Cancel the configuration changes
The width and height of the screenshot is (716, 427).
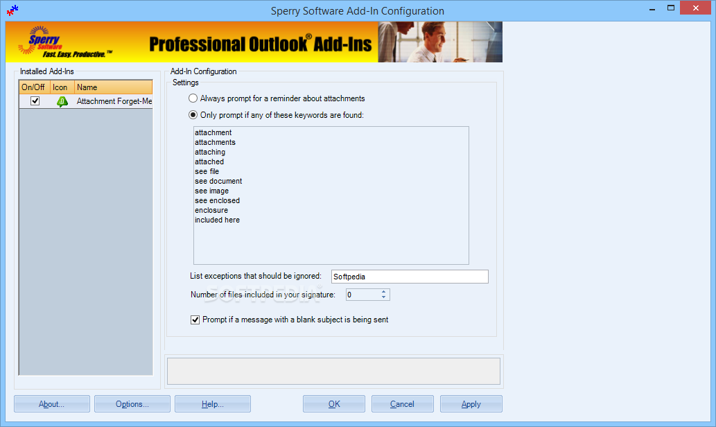pos(402,403)
